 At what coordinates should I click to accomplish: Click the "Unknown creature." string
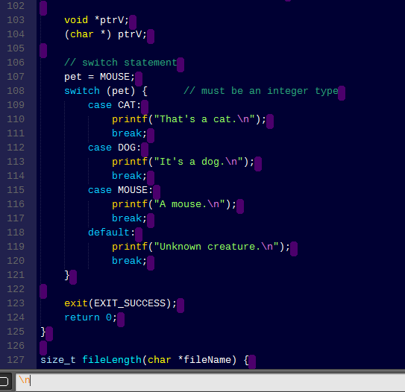(x=216, y=247)
